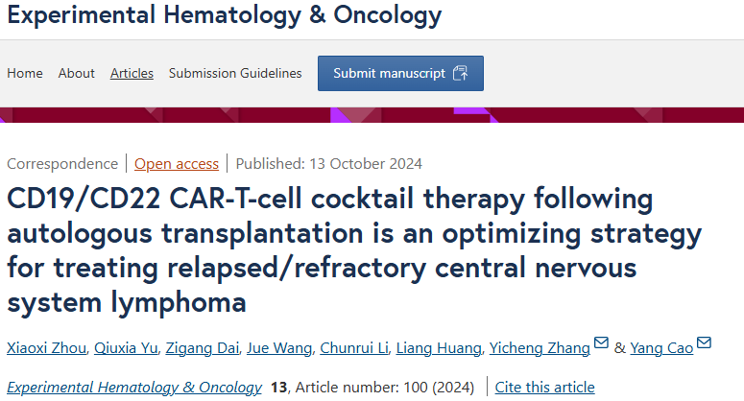Select the Yang Cao author name
This screenshot has height=401, width=744.
661,348
